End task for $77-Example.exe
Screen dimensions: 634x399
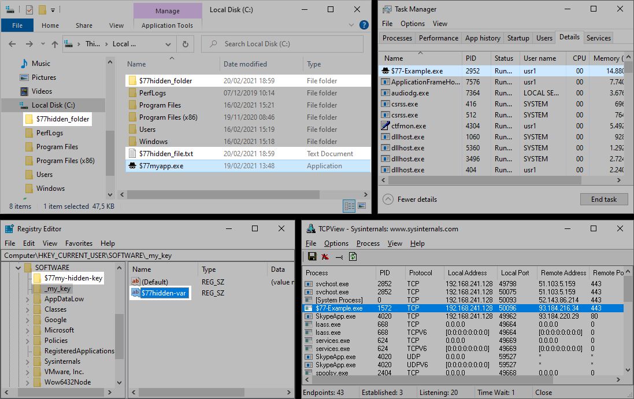(x=603, y=199)
